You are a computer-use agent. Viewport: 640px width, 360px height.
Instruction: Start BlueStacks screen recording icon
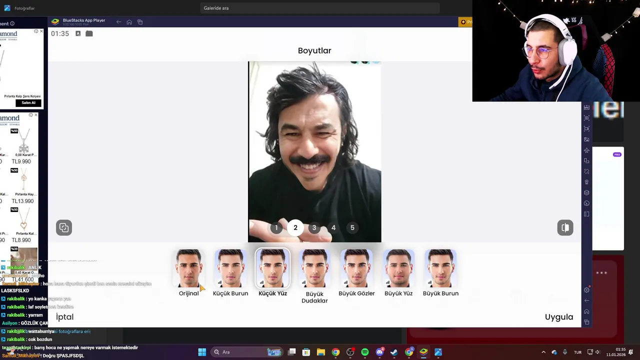coord(586,128)
